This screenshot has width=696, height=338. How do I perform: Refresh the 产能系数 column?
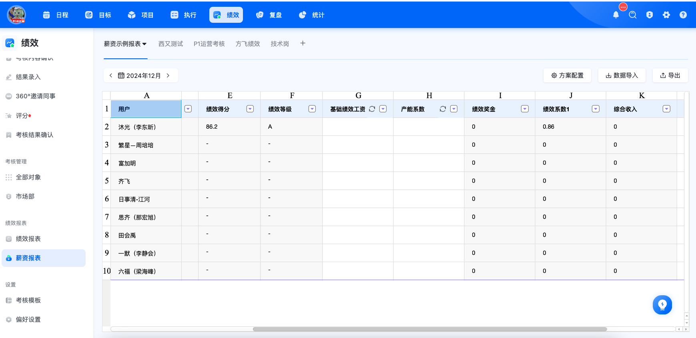pyautogui.click(x=443, y=109)
